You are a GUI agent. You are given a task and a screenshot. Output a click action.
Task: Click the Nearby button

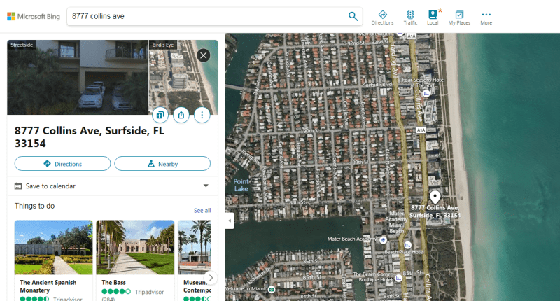162,164
